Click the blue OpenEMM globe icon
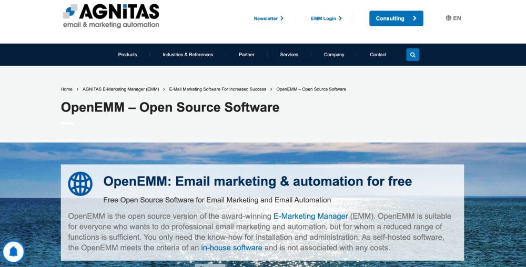The image size is (526, 267). pos(80,183)
